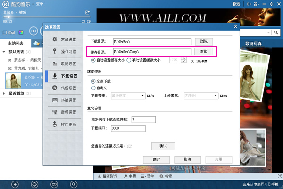Click the search magnifier button
This screenshot has width=283, height=189.
276,32
